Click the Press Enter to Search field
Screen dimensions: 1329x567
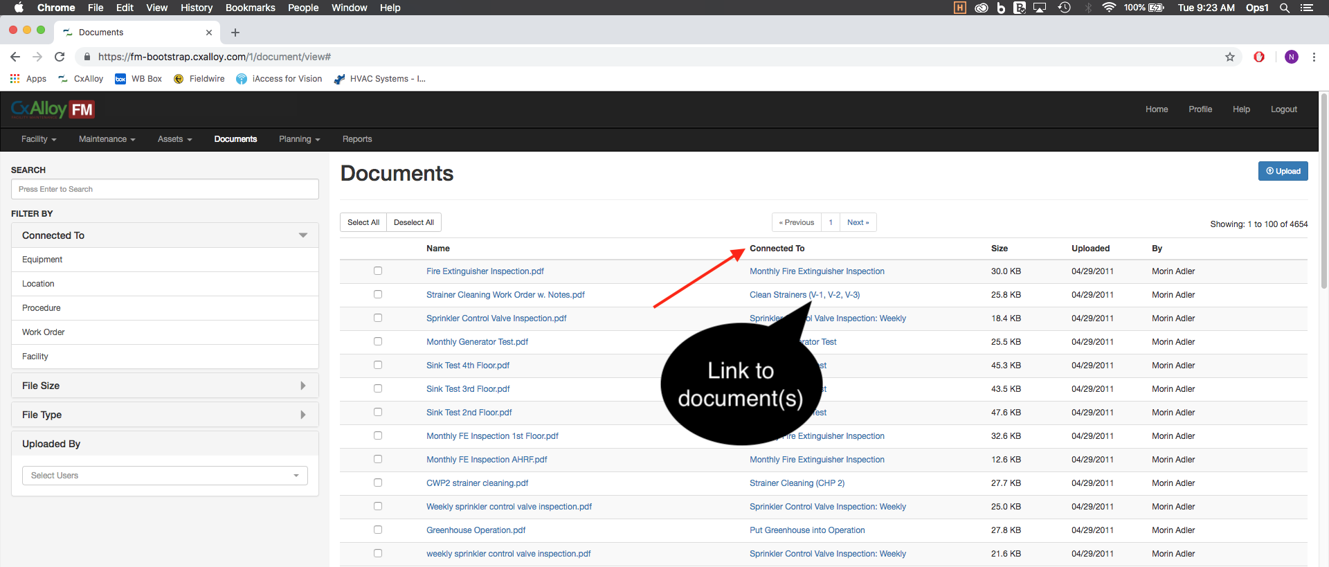tap(165, 189)
